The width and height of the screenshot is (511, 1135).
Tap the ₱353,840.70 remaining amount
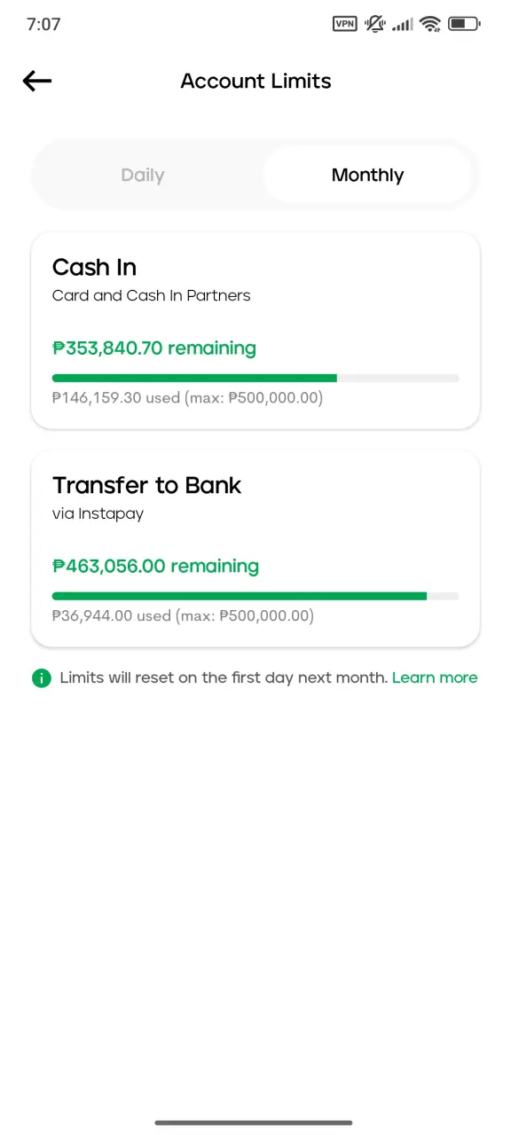[154, 348]
